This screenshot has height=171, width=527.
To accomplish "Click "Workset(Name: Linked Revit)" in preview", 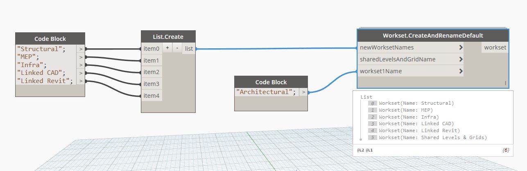I will (420, 130).
